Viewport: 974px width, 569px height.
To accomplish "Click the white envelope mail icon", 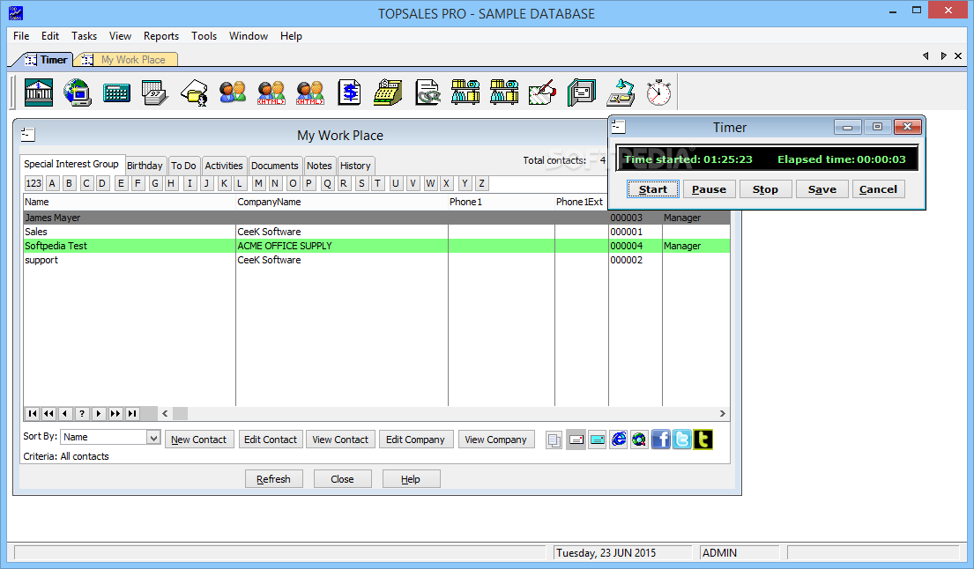I will click(x=576, y=440).
